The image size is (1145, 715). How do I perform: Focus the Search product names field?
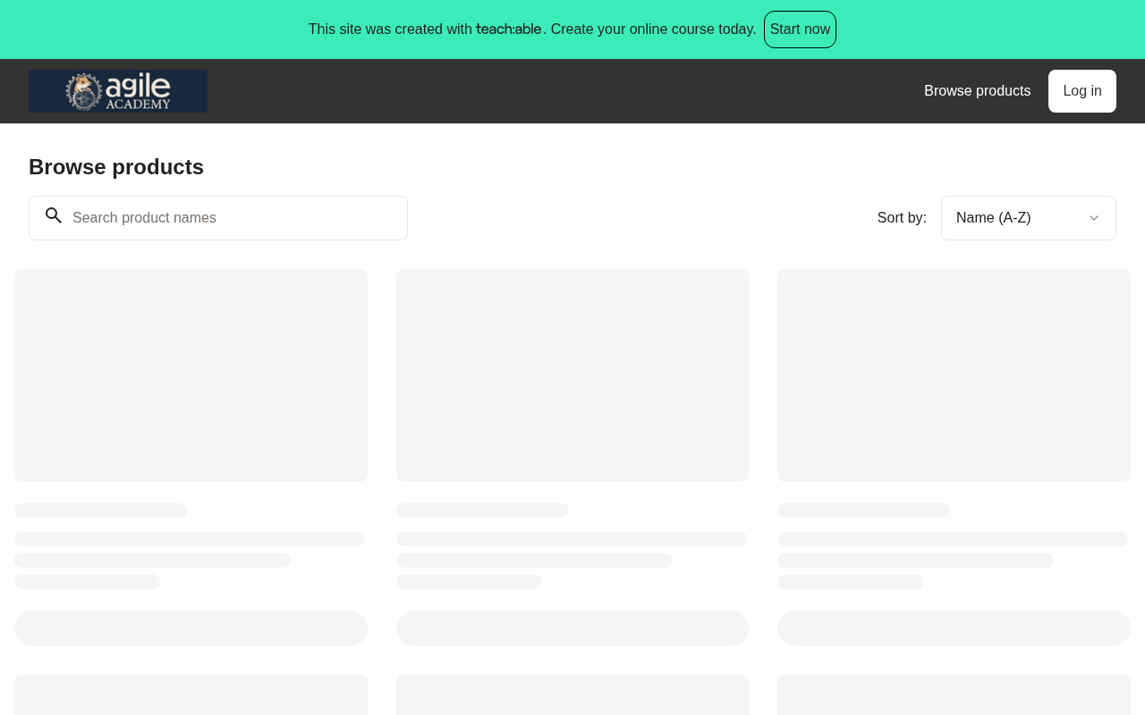tap(218, 218)
